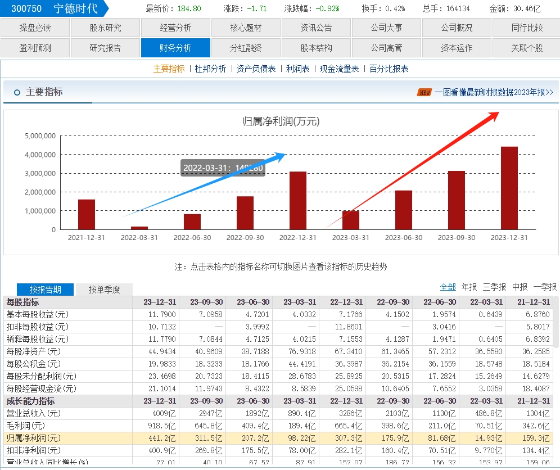
Task: Show chart for 扣非每股收益(元)
Action: click(x=38, y=327)
